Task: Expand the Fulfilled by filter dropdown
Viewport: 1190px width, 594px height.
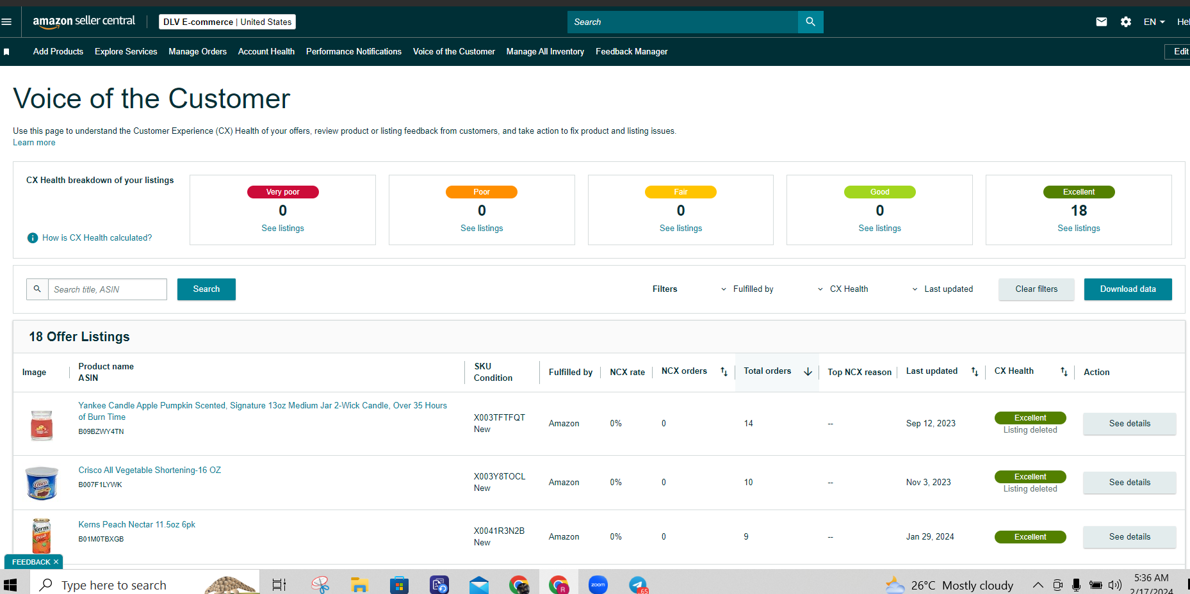Action: click(747, 289)
